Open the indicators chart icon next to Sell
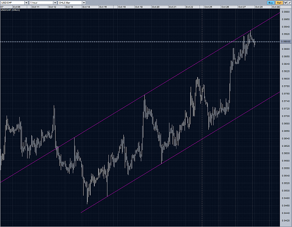 [x=285, y=3]
